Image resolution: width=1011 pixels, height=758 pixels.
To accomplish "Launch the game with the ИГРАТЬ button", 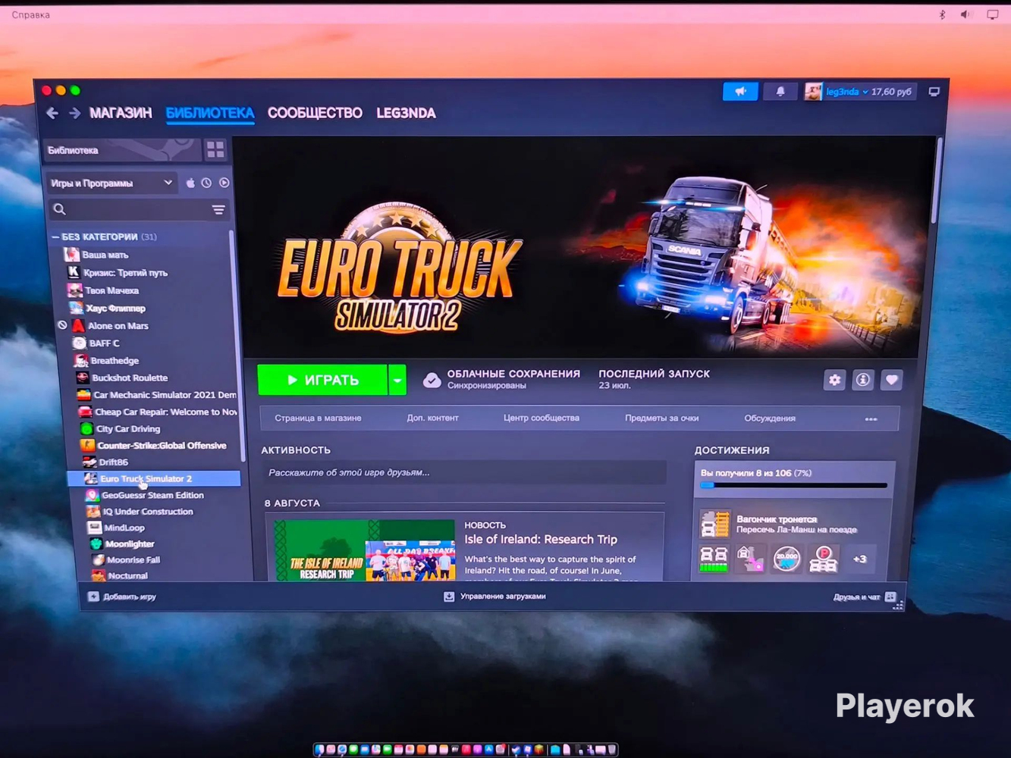I will tap(323, 380).
